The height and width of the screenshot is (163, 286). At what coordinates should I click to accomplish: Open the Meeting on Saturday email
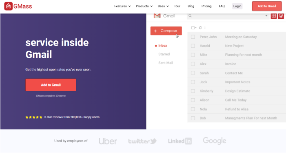[x=241, y=37]
